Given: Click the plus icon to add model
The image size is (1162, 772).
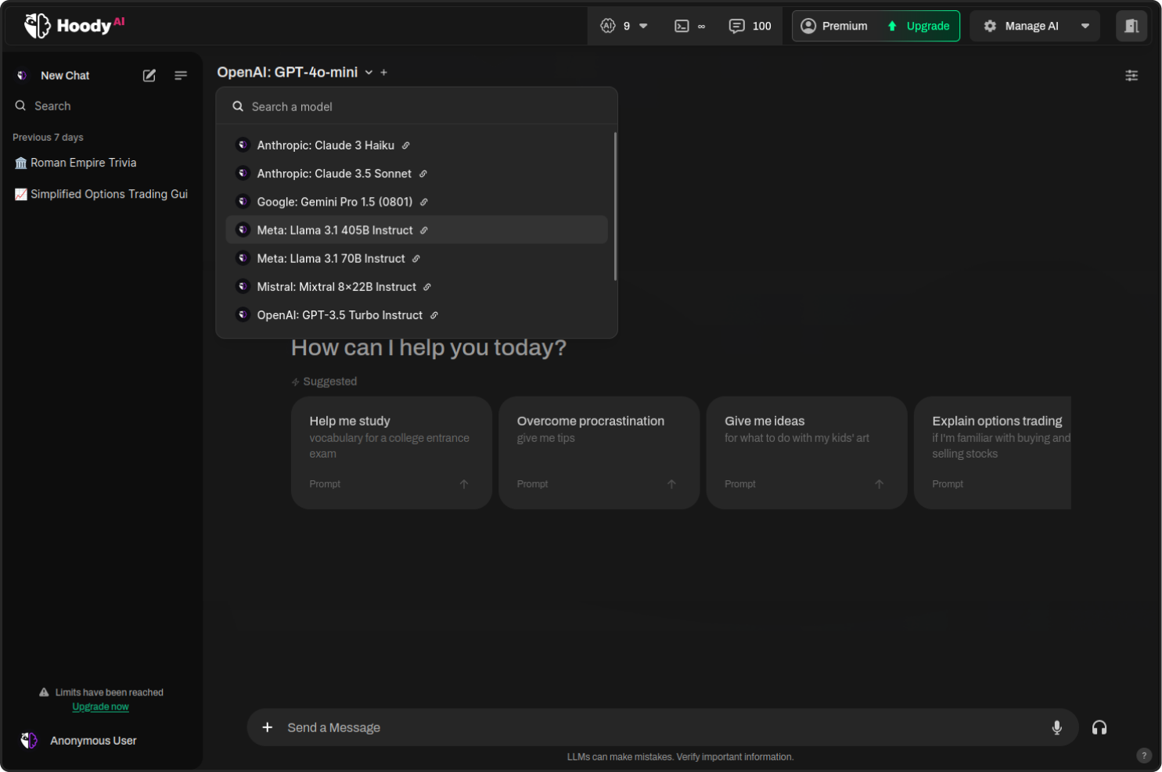Looking at the screenshot, I should [x=383, y=72].
